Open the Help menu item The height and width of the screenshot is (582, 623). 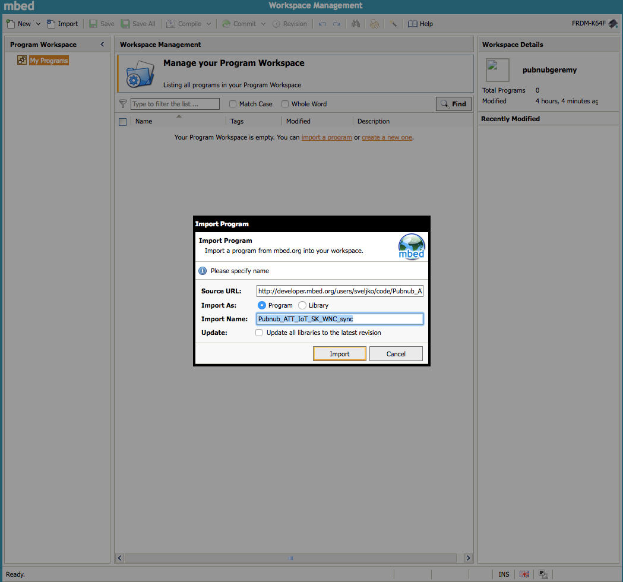coord(420,24)
